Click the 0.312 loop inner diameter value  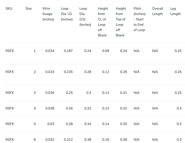pyautogui.click(x=68, y=140)
